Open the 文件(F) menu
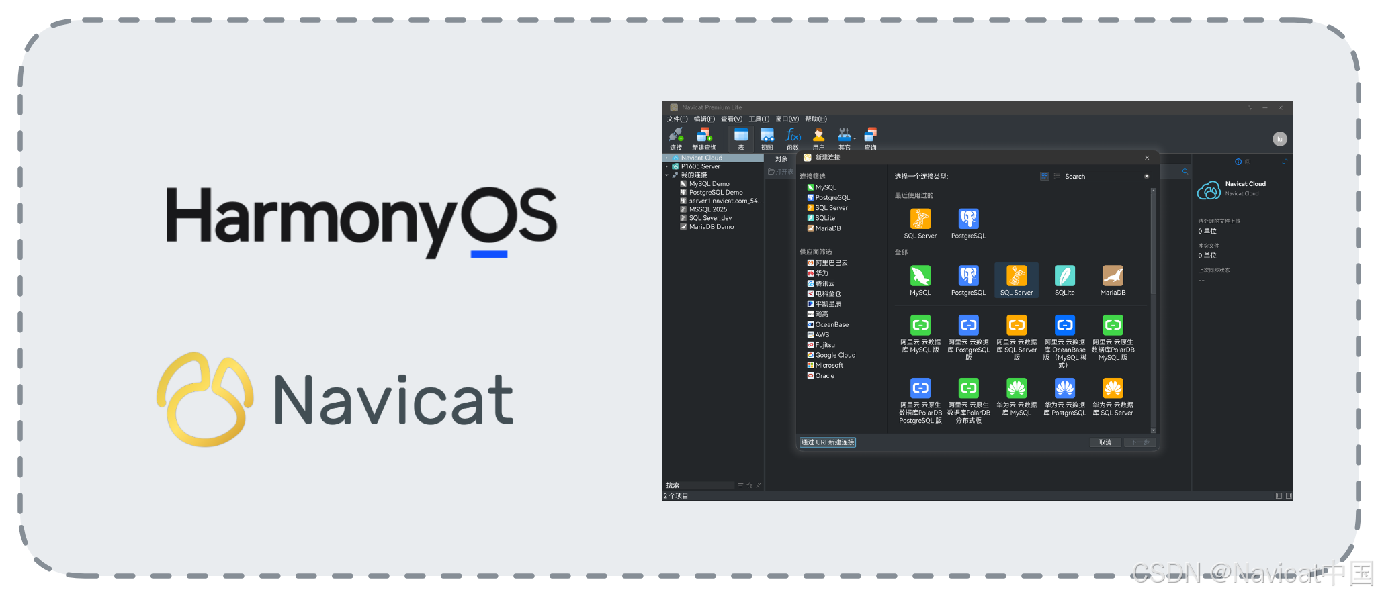The width and height of the screenshot is (1378, 596). click(677, 119)
